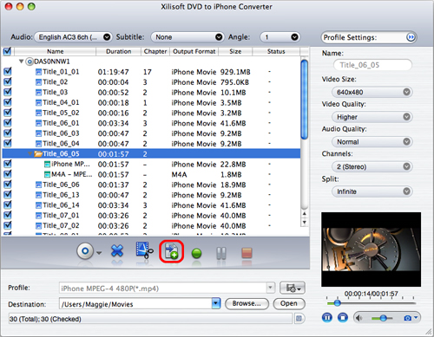Click the file list vertical scrollbar thumb
434x337 pixels.
[304, 100]
